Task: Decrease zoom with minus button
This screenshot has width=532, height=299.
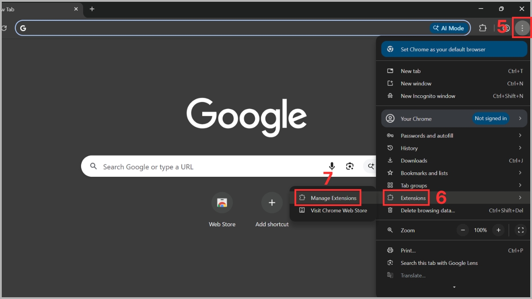Action: [463, 230]
